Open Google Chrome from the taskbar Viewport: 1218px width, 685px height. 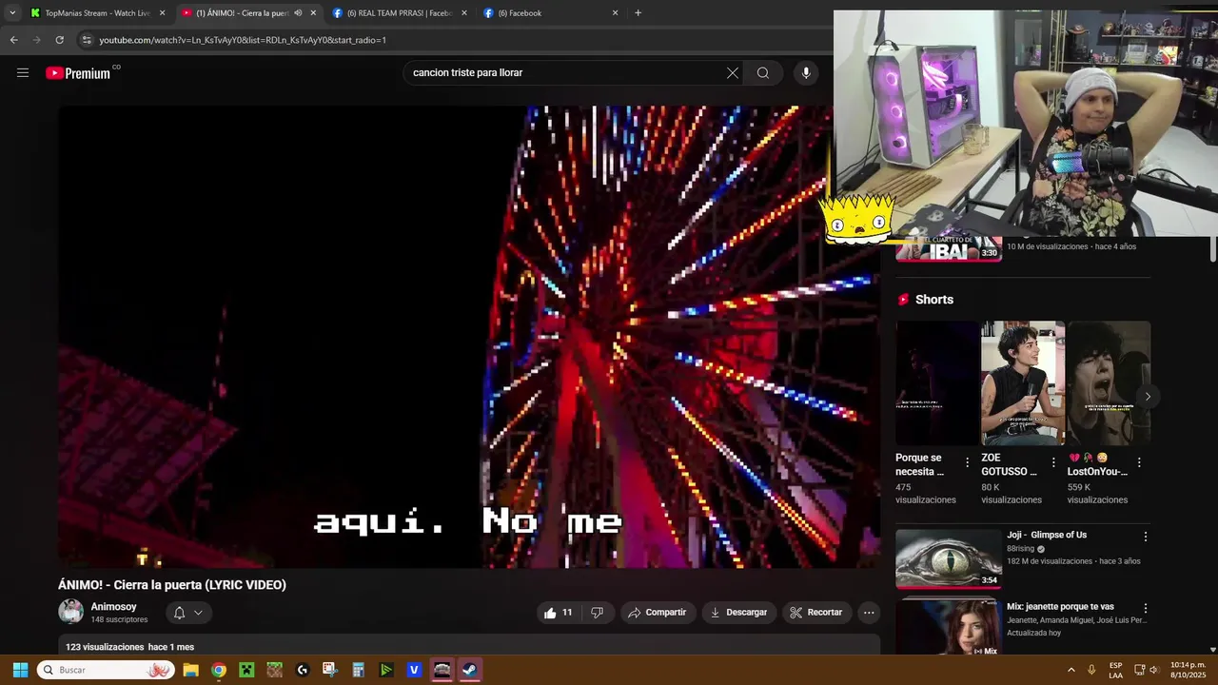click(x=219, y=670)
